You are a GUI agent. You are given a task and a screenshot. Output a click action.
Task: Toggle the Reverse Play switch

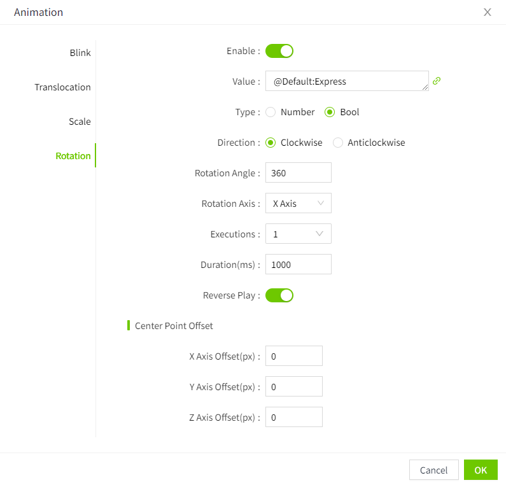coord(279,295)
